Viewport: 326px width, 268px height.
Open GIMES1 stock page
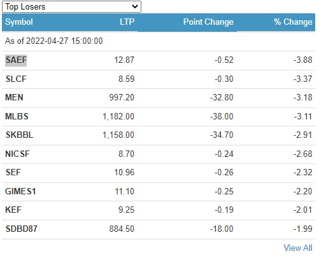pos(20,192)
